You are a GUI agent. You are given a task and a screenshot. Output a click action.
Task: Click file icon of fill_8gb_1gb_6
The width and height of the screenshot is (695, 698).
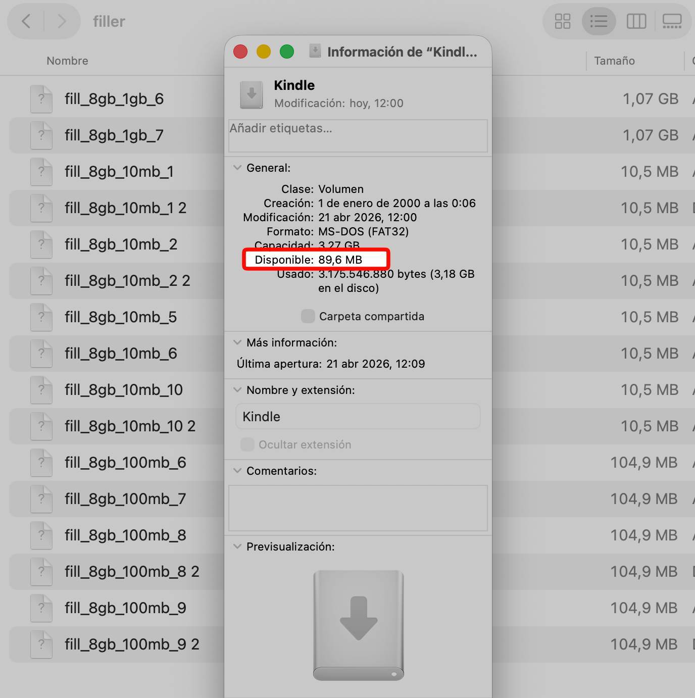pyautogui.click(x=41, y=99)
